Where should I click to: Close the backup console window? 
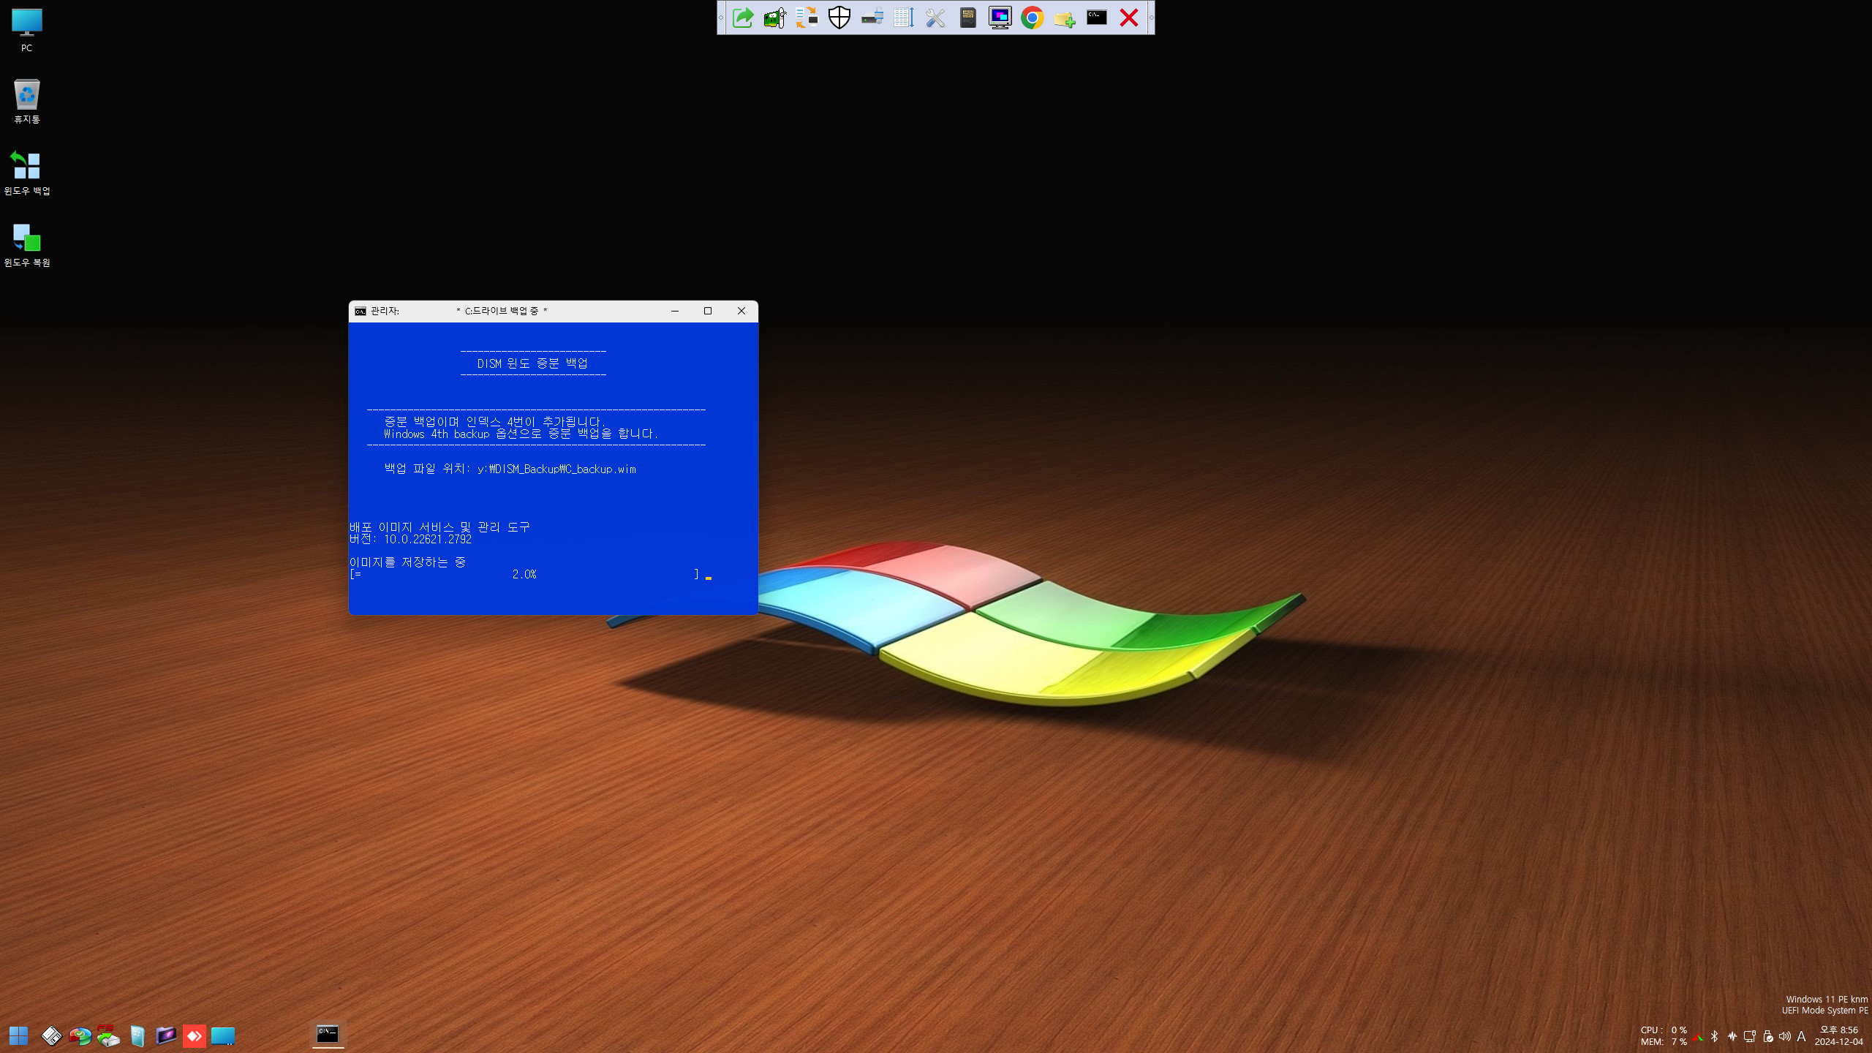(x=741, y=311)
